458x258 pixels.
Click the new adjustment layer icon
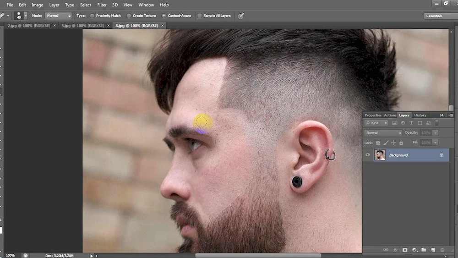pos(414,250)
